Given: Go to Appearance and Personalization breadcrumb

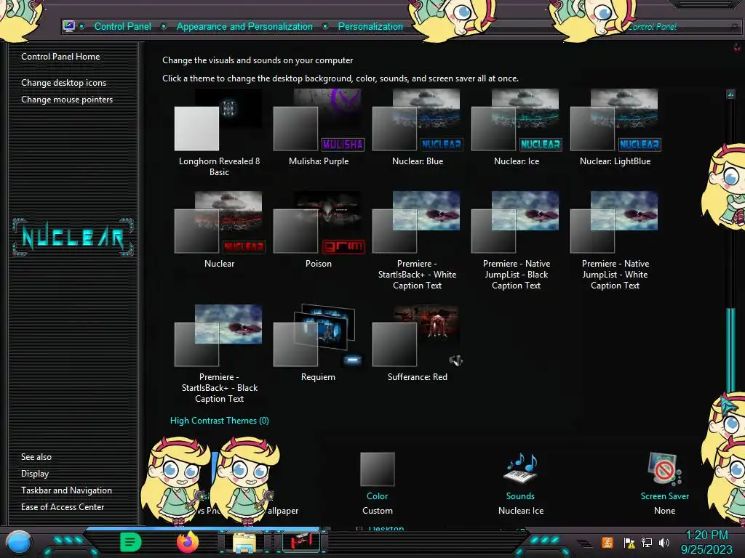Looking at the screenshot, I should 244,27.
